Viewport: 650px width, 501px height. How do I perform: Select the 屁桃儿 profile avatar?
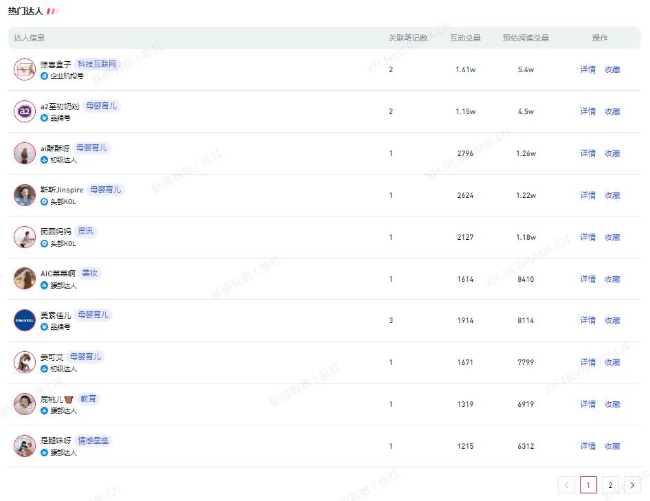coord(25,404)
